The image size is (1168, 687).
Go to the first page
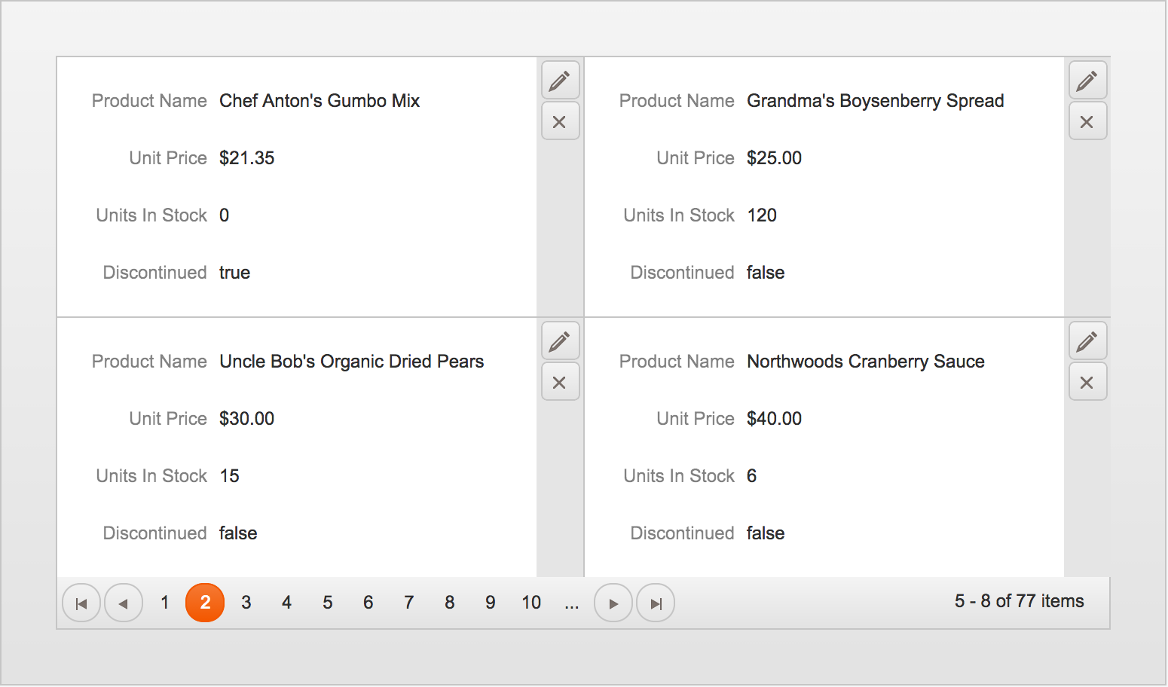pos(81,603)
